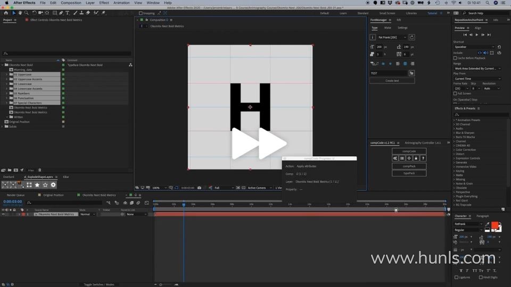Click the refresh icon next to font dropdown
This screenshot has width=511, height=287.
tap(412, 38)
